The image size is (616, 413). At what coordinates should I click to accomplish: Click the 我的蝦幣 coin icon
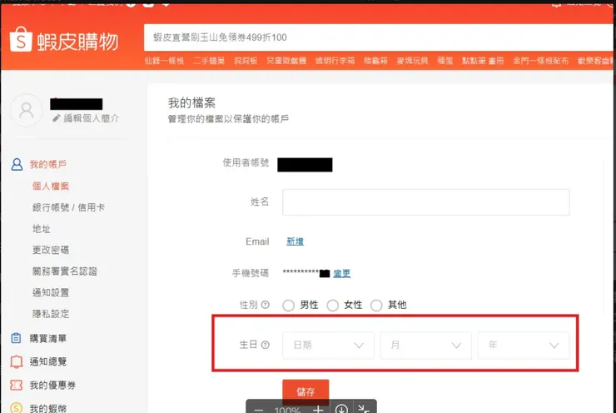tap(16, 408)
